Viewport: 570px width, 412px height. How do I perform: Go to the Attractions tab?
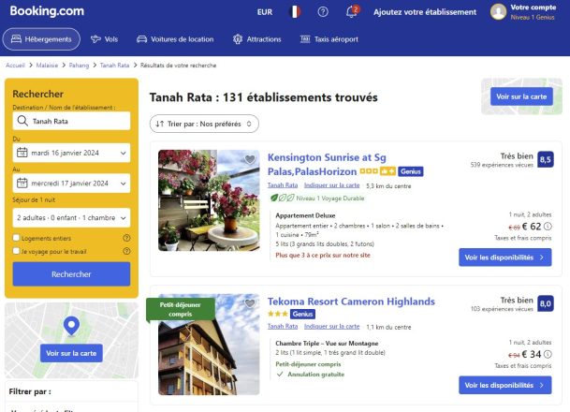point(257,39)
